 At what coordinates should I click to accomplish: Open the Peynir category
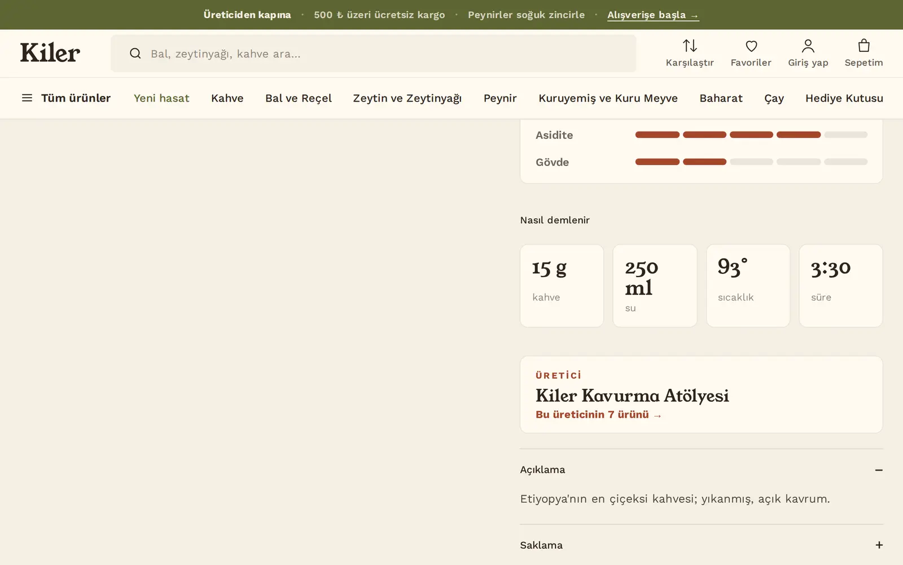point(500,98)
